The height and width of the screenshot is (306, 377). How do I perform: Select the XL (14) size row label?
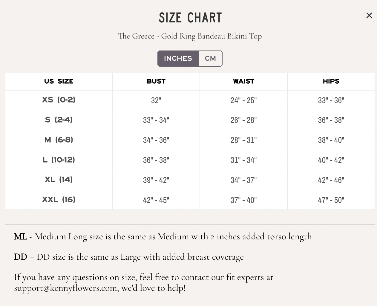pyautogui.click(x=59, y=180)
